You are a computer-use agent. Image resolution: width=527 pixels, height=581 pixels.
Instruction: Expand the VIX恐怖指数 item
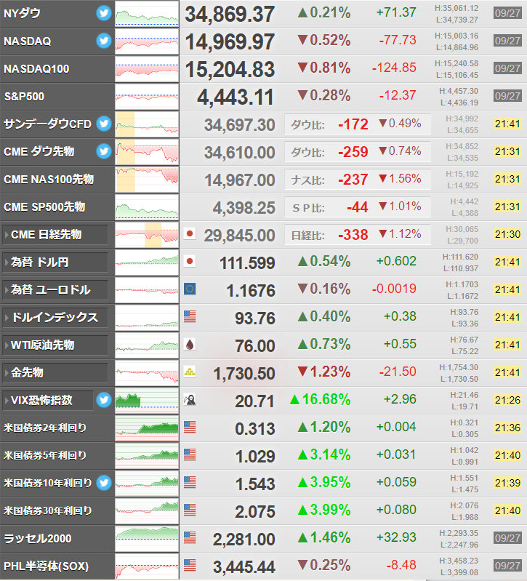tap(48, 400)
